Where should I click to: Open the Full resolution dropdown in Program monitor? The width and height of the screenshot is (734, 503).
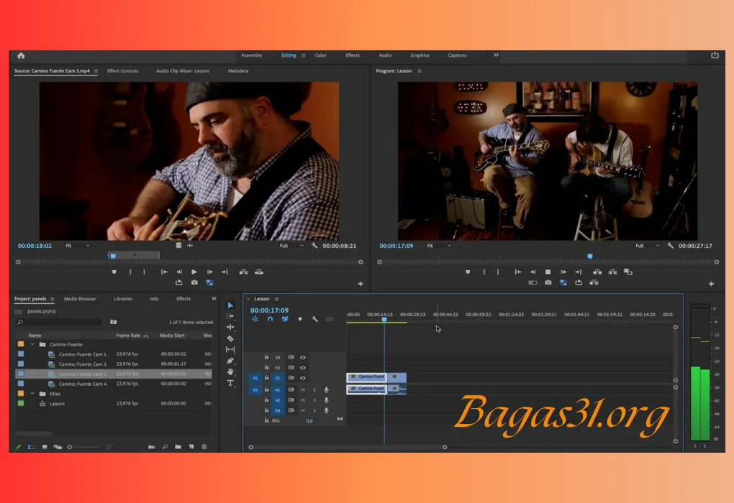(647, 245)
